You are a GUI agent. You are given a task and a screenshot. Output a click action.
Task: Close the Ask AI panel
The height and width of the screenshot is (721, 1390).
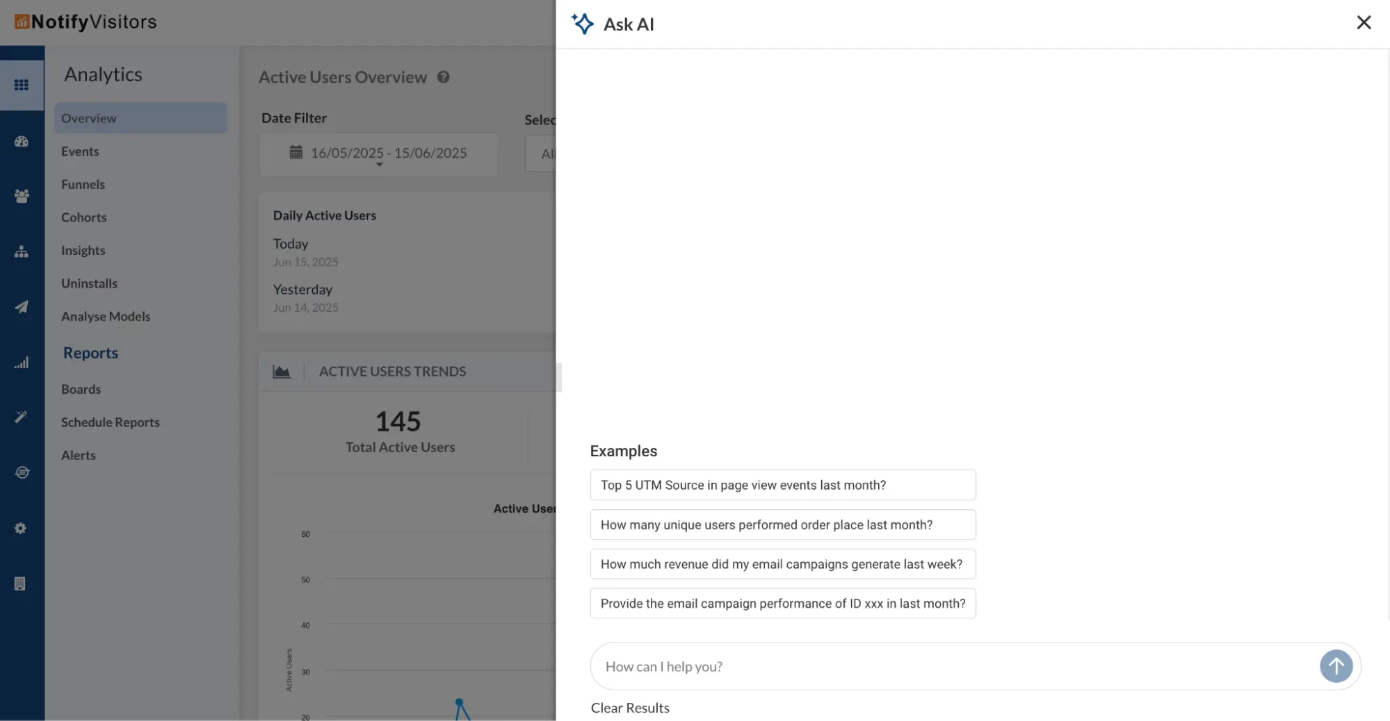1364,23
